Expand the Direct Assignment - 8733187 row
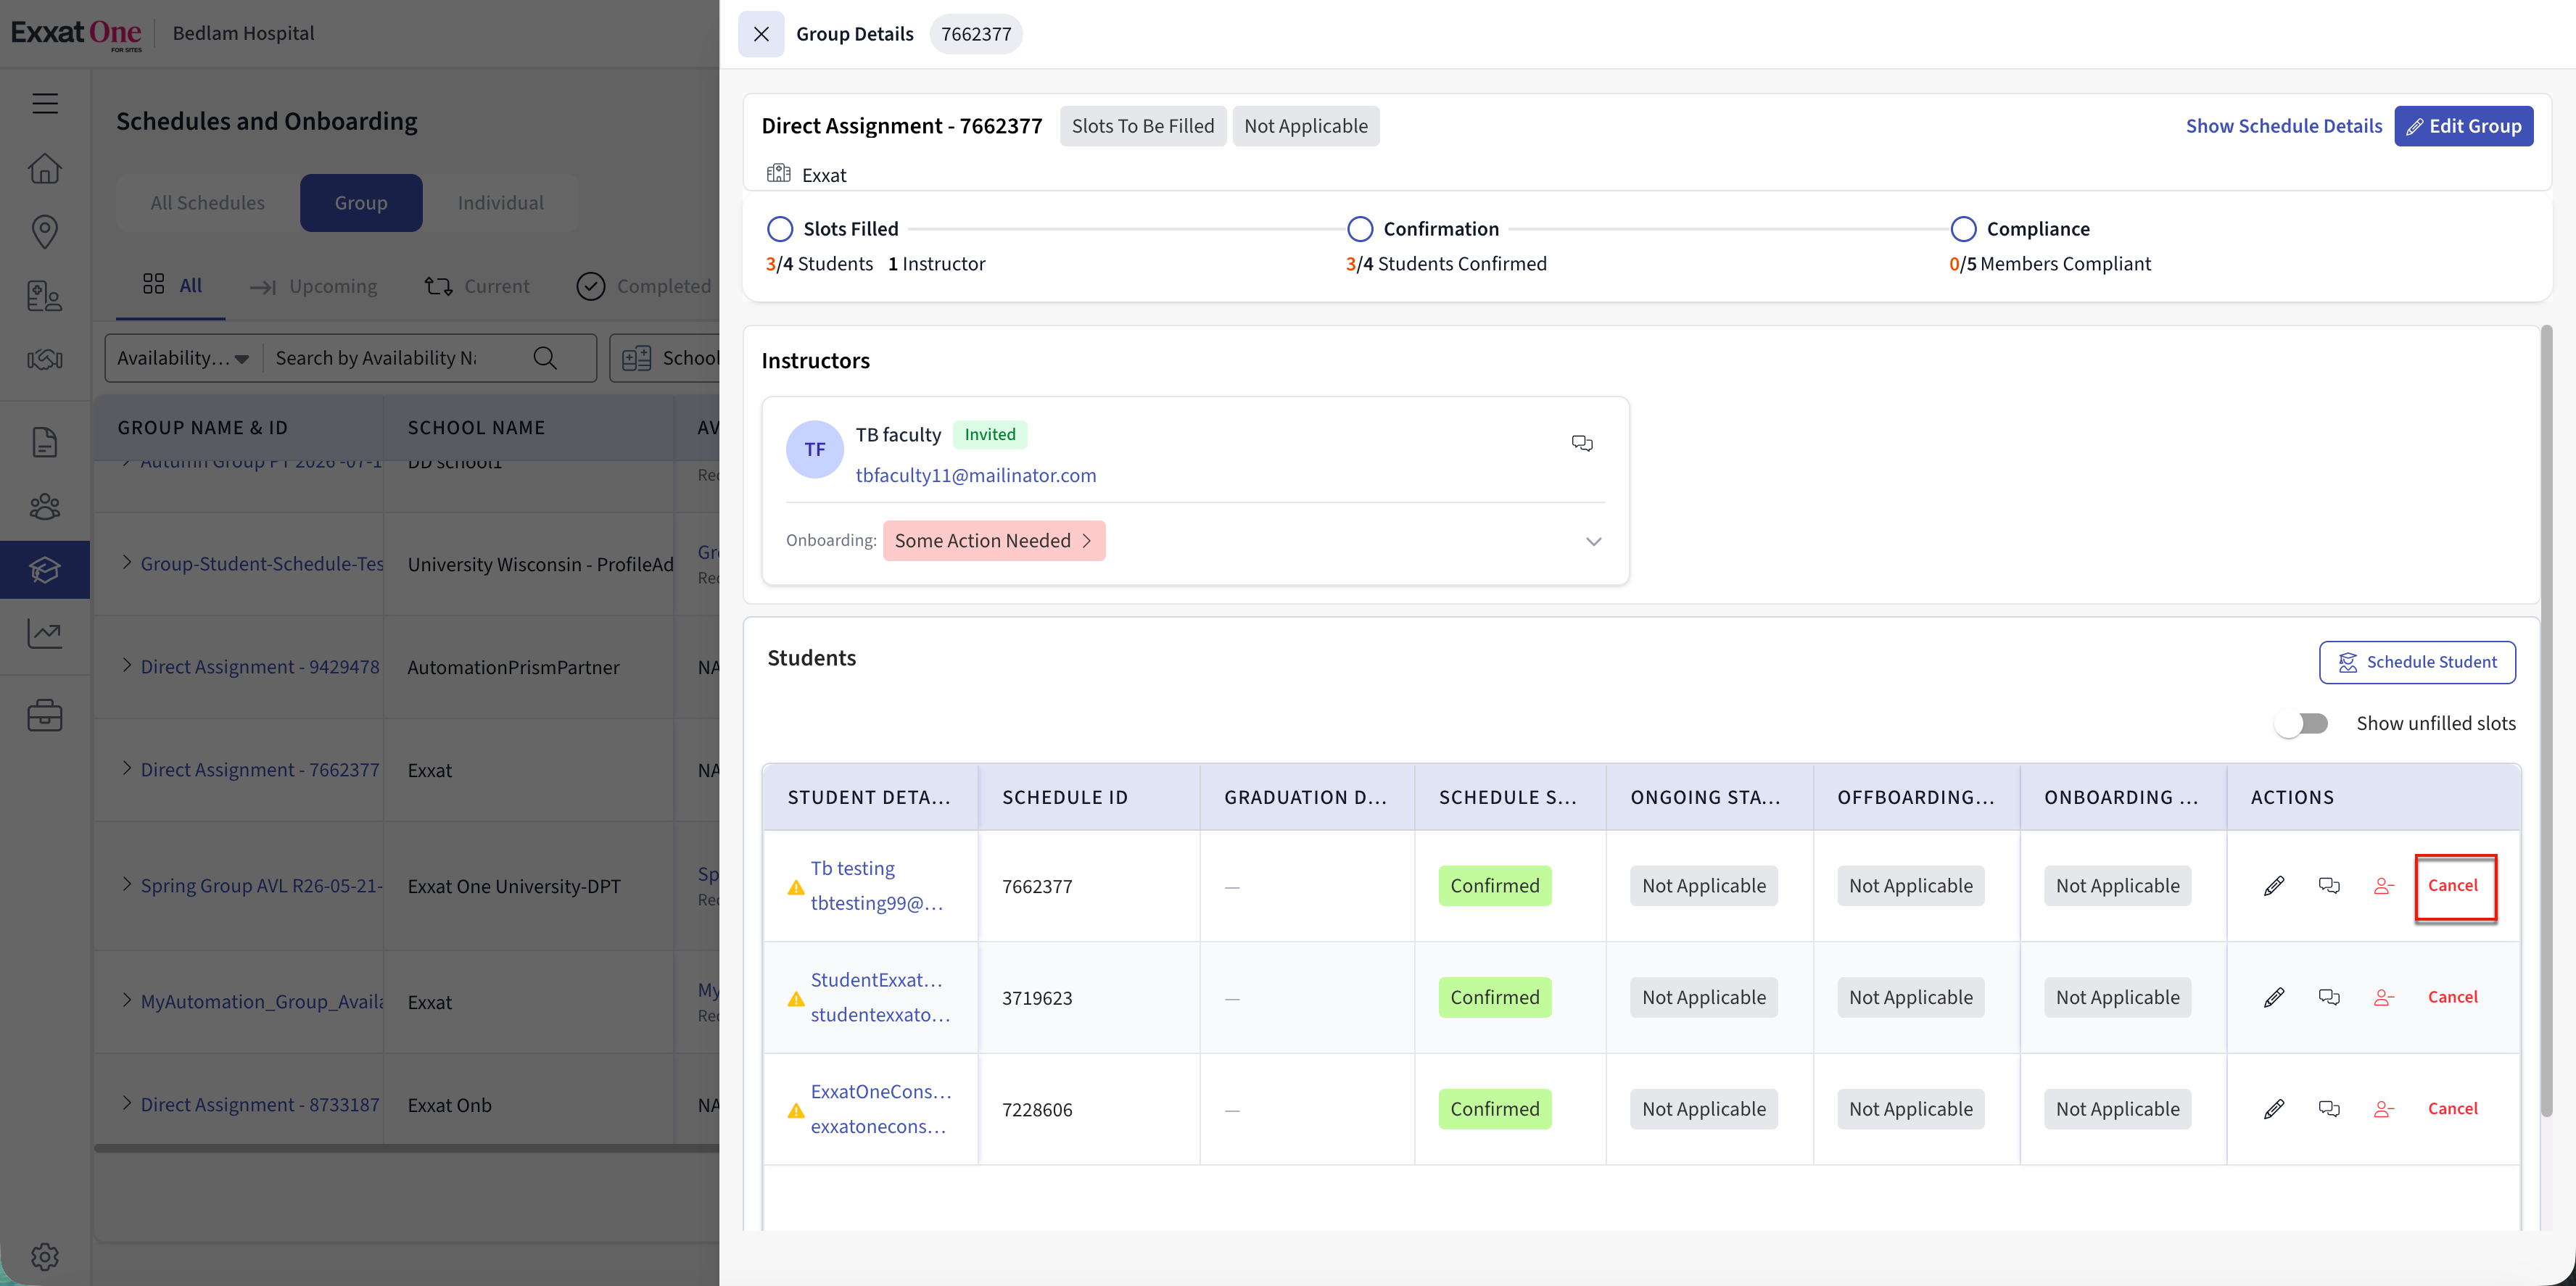2576x1286 pixels. pyautogui.click(x=127, y=1103)
